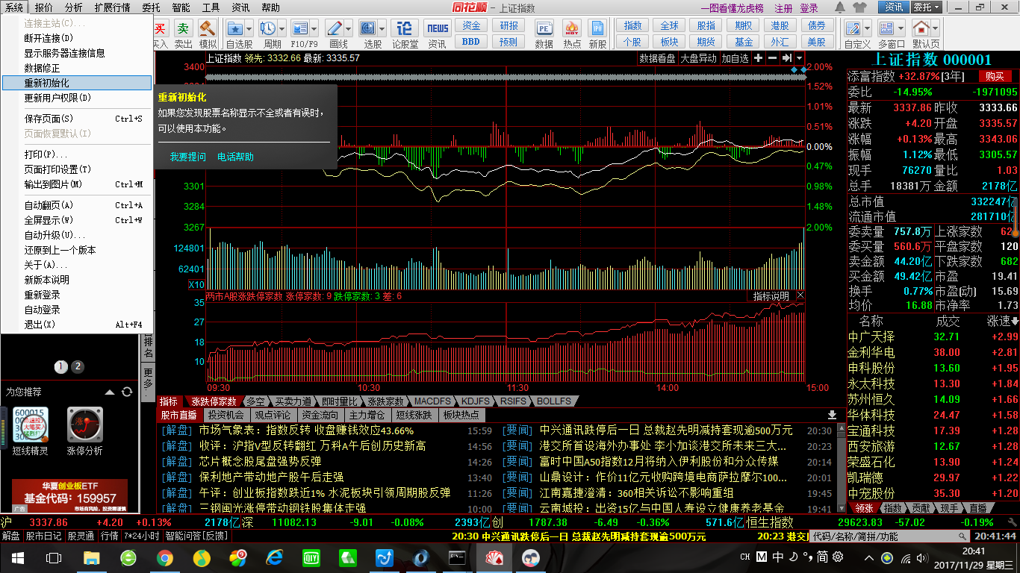Switch to recommendation page 2 dot
The height and width of the screenshot is (573, 1020).
(78, 366)
